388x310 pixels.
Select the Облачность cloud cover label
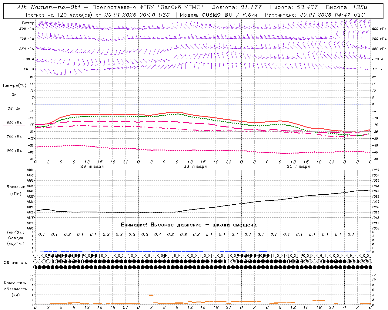[15, 262]
